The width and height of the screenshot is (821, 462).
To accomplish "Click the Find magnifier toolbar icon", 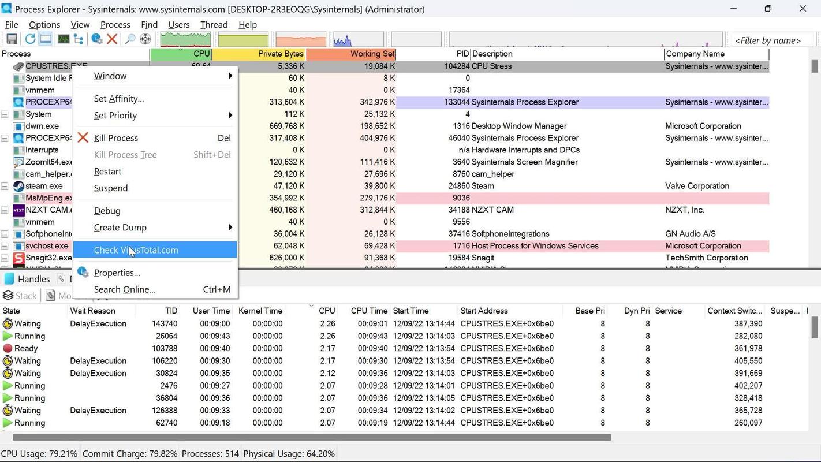I will [130, 39].
